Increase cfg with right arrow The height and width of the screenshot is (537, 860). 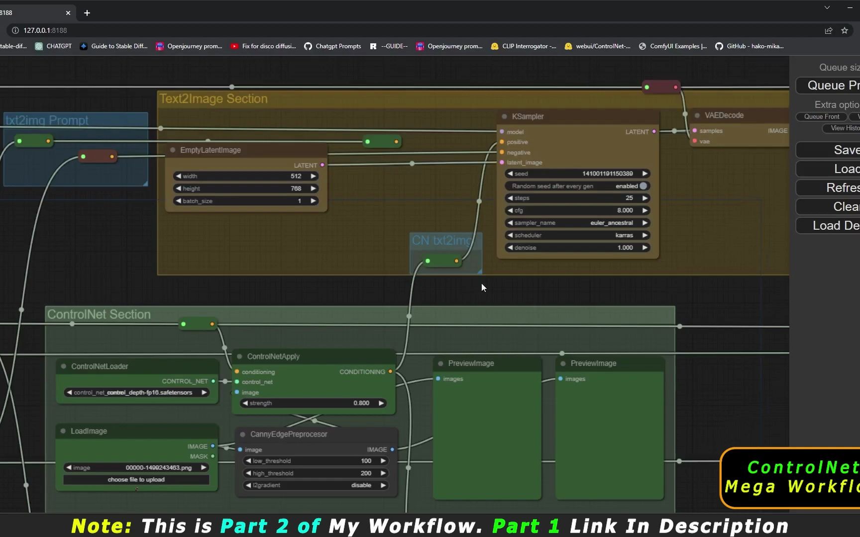pos(645,210)
